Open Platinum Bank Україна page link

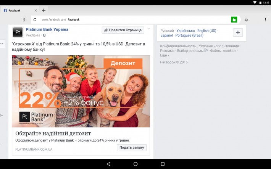[47, 29]
